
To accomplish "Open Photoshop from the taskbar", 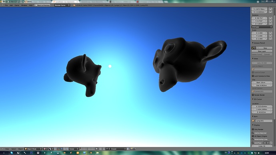I will (x=31, y=153).
